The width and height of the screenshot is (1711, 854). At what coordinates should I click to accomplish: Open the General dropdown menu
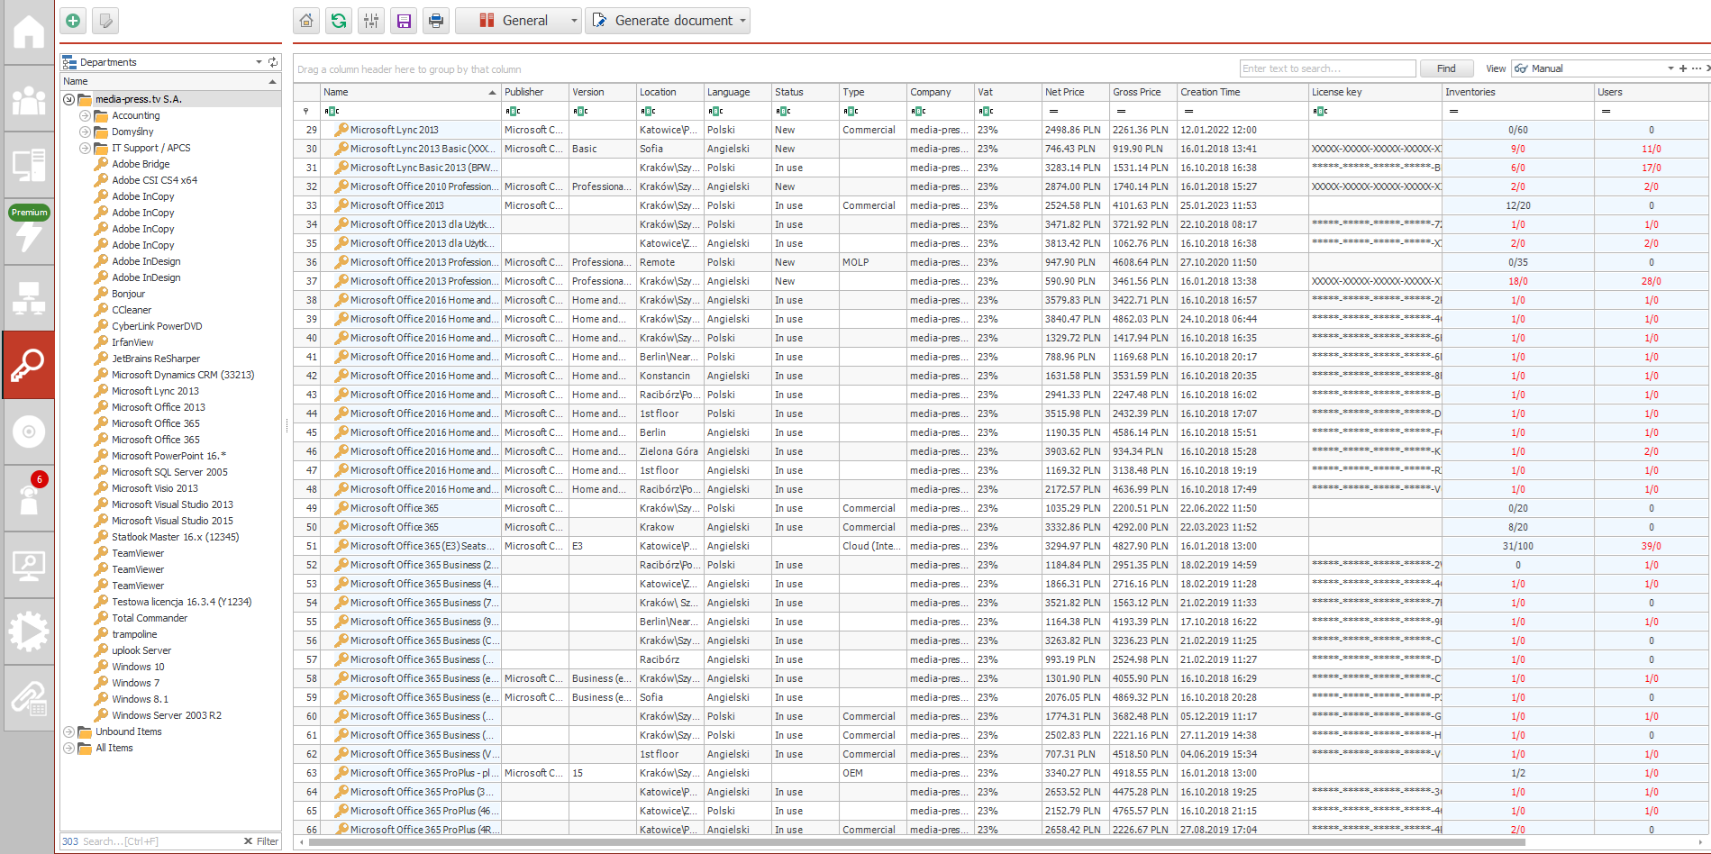coord(518,21)
